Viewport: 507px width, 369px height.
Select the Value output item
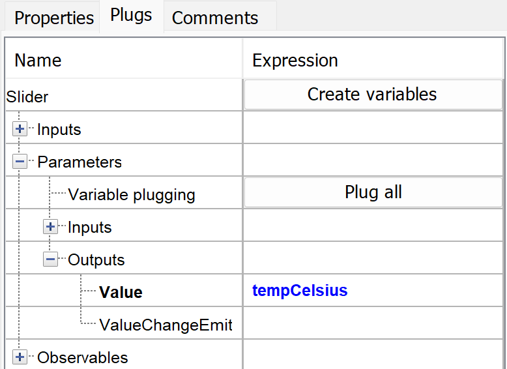(121, 292)
